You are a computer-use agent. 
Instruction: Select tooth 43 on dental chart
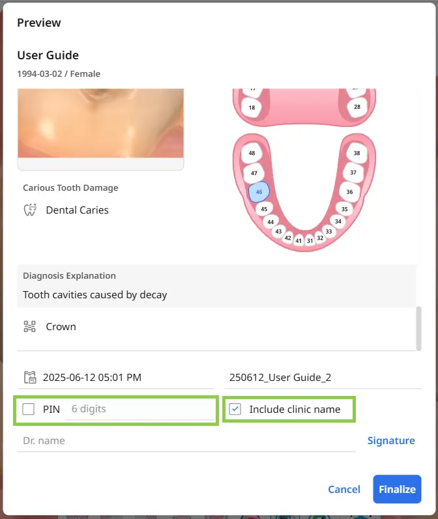pos(278,231)
